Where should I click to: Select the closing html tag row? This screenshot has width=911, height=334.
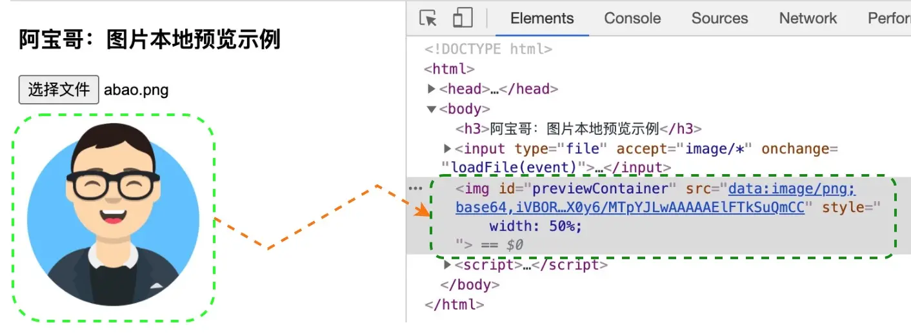tap(454, 304)
